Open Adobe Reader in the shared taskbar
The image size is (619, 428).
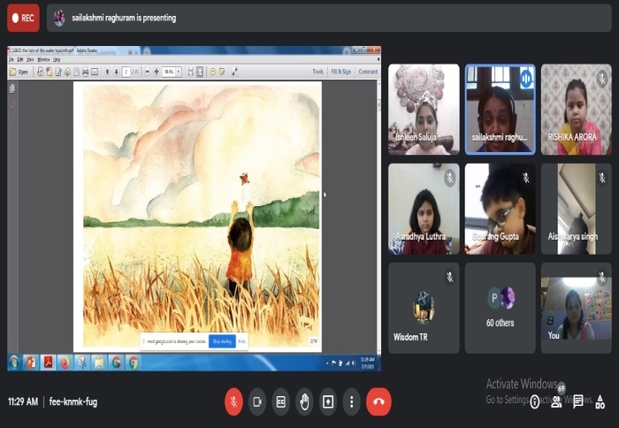(48, 363)
